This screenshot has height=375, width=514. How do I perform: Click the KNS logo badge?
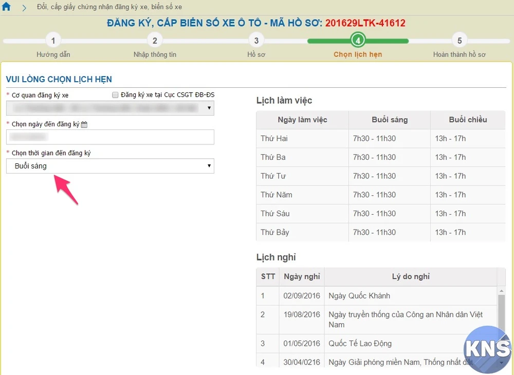click(x=487, y=350)
